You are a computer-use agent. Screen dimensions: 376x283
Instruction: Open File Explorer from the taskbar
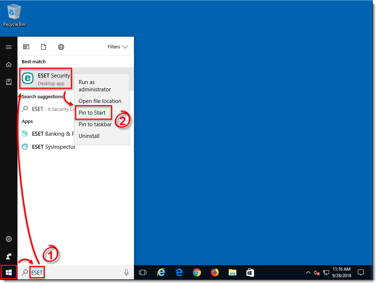pos(232,272)
